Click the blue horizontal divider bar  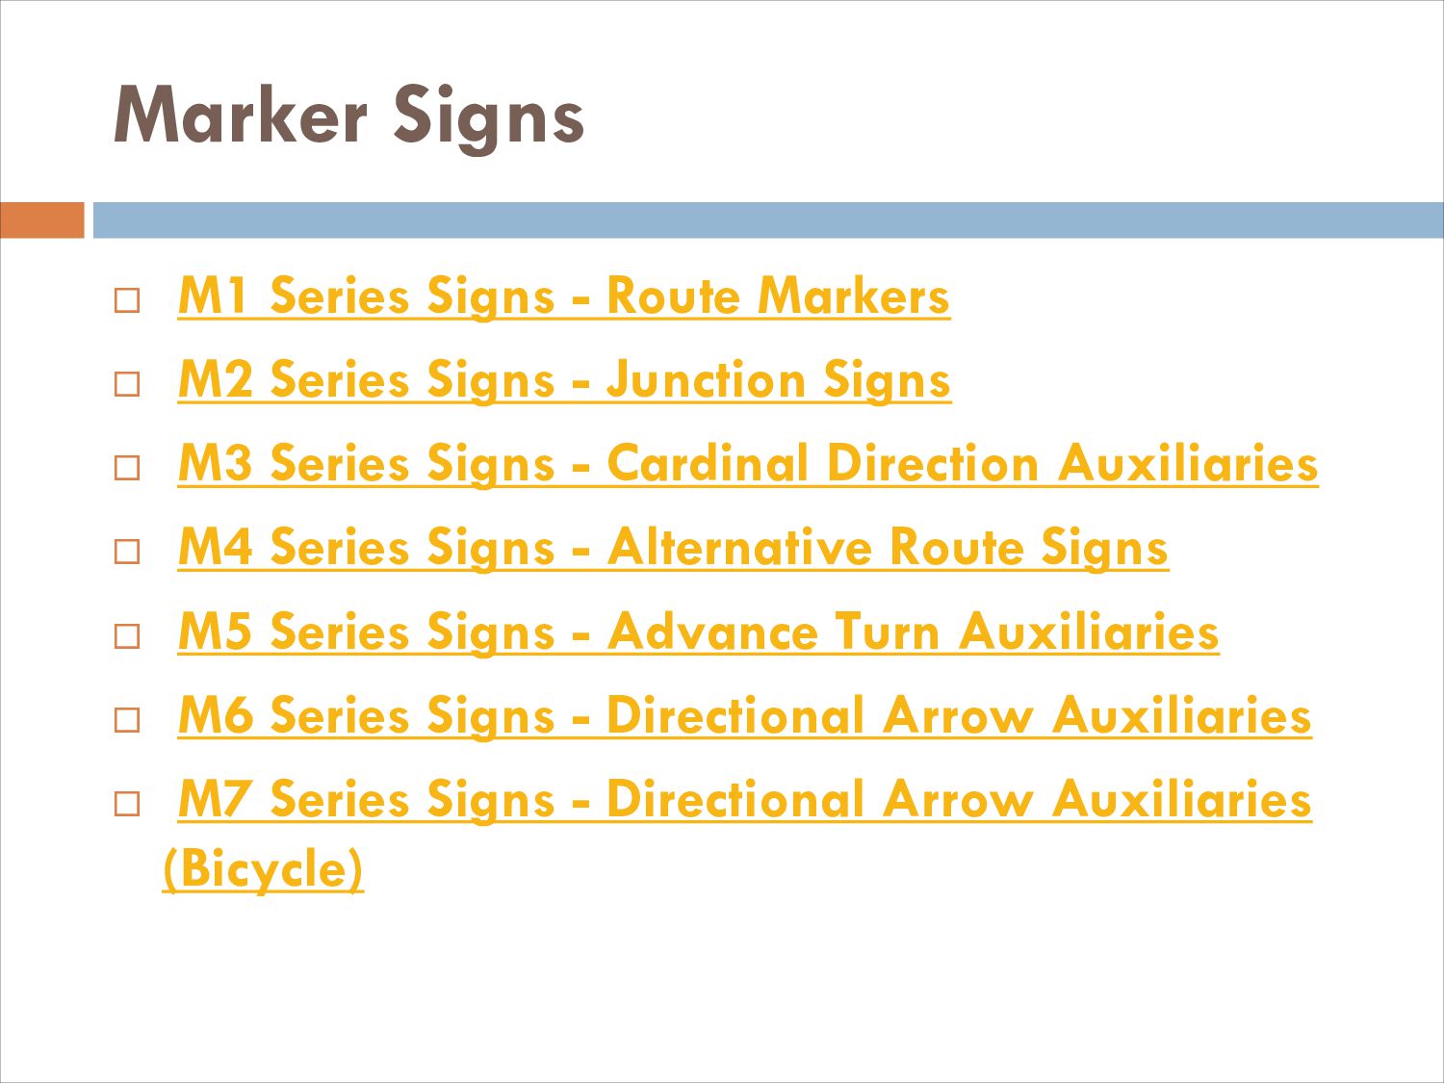pos(767,219)
